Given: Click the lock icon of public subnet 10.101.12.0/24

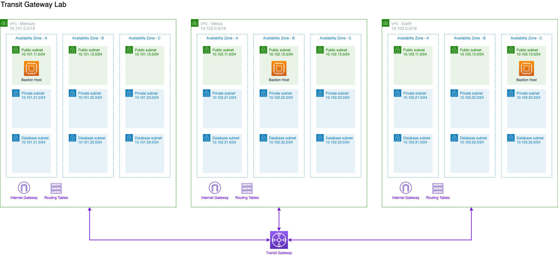Looking at the screenshot, I should coord(72,50).
